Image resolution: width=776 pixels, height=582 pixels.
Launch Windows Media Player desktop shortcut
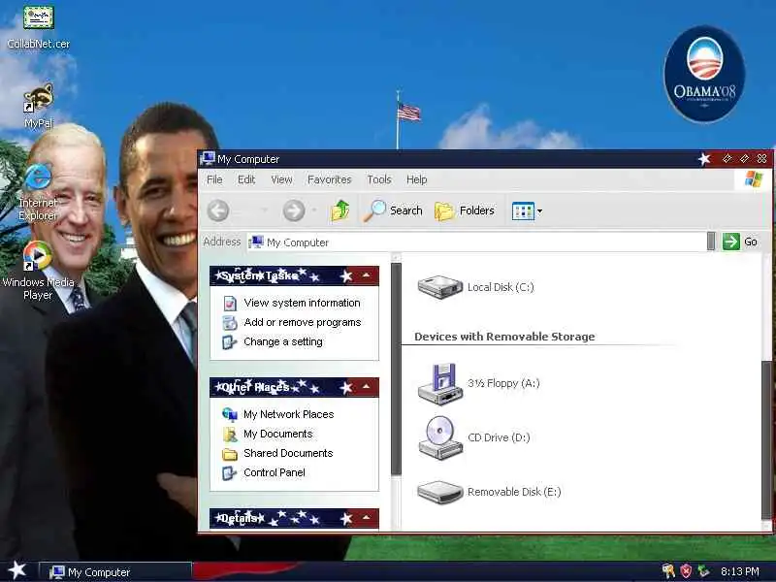click(x=38, y=271)
